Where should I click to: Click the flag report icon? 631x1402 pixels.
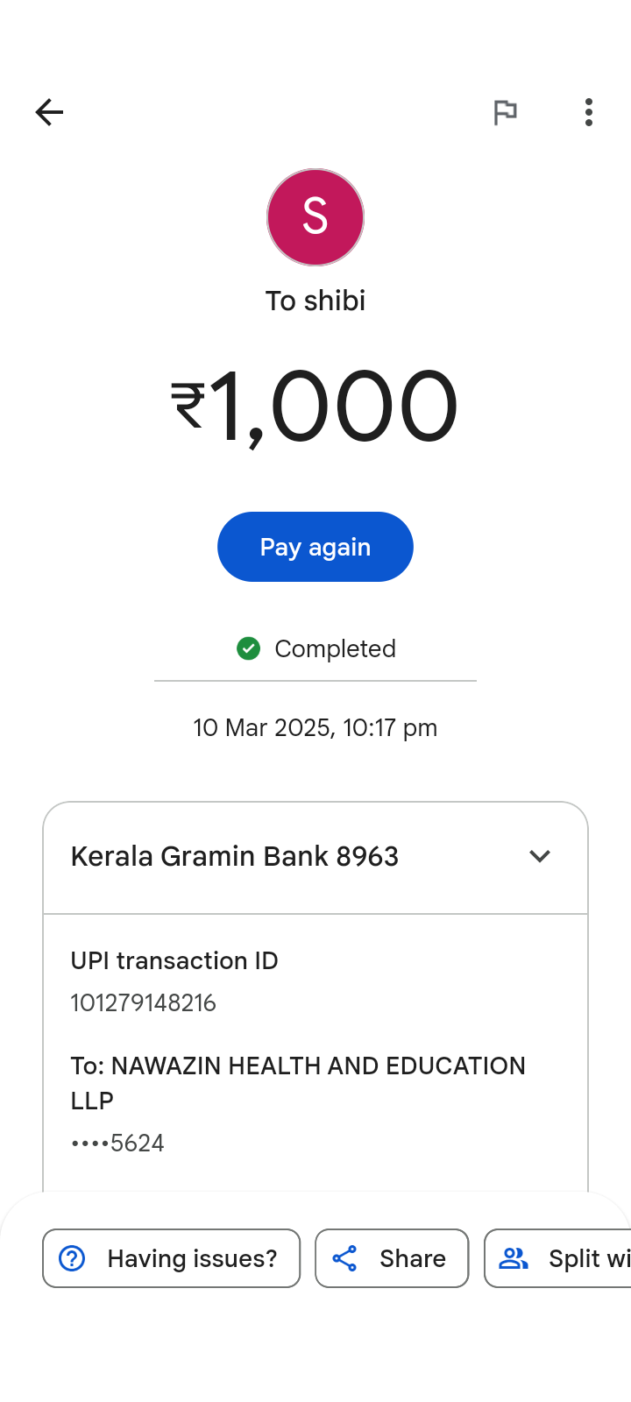click(x=505, y=112)
